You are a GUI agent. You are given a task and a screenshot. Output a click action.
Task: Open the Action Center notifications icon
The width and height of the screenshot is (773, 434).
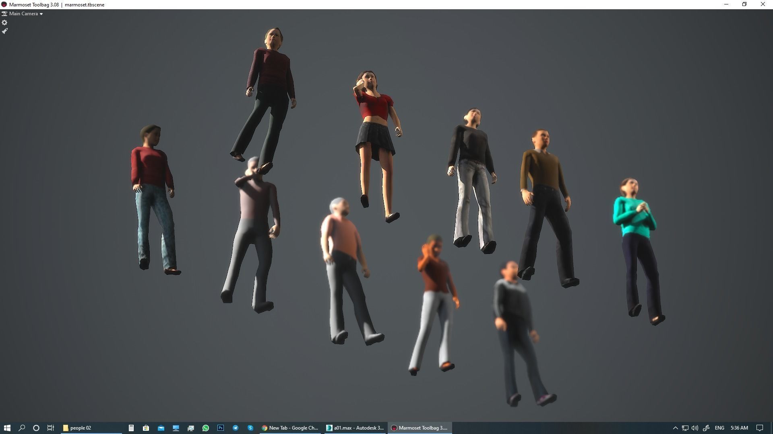coord(760,428)
